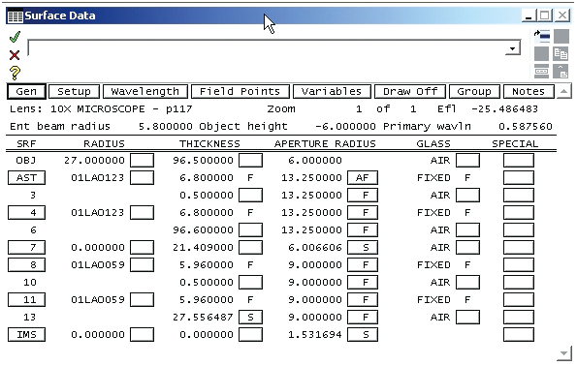Click the scroll down arrow at bottom right
The height and width of the screenshot is (366, 577).
[x=563, y=353]
